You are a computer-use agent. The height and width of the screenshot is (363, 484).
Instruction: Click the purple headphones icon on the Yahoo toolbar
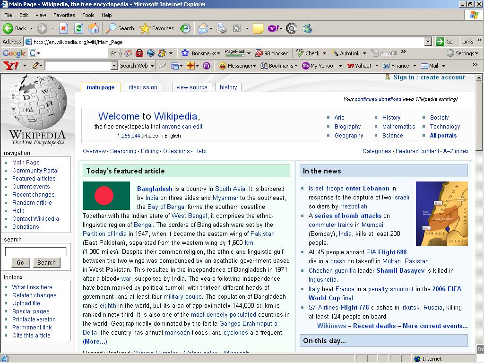coord(207,65)
